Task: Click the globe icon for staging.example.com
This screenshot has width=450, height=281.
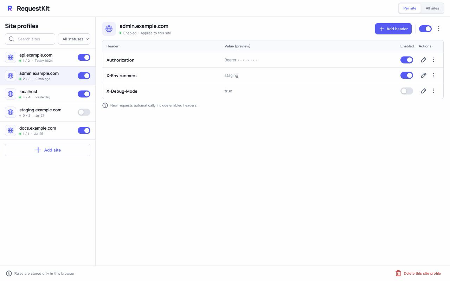Action: click(11, 112)
